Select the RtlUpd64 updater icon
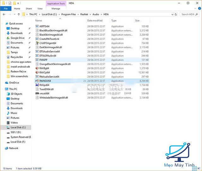 (x=37, y=85)
